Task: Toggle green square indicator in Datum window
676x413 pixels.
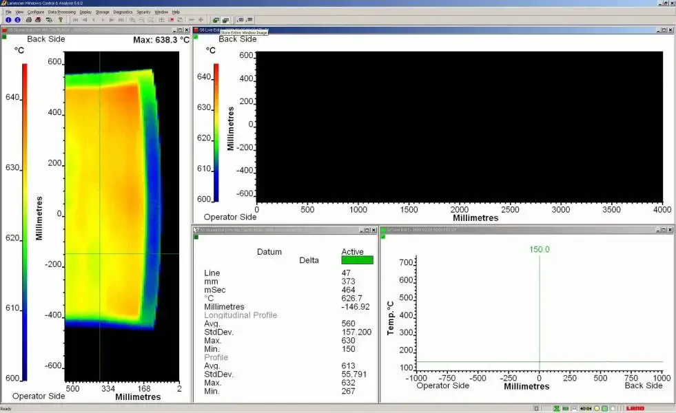Action: pos(196,237)
